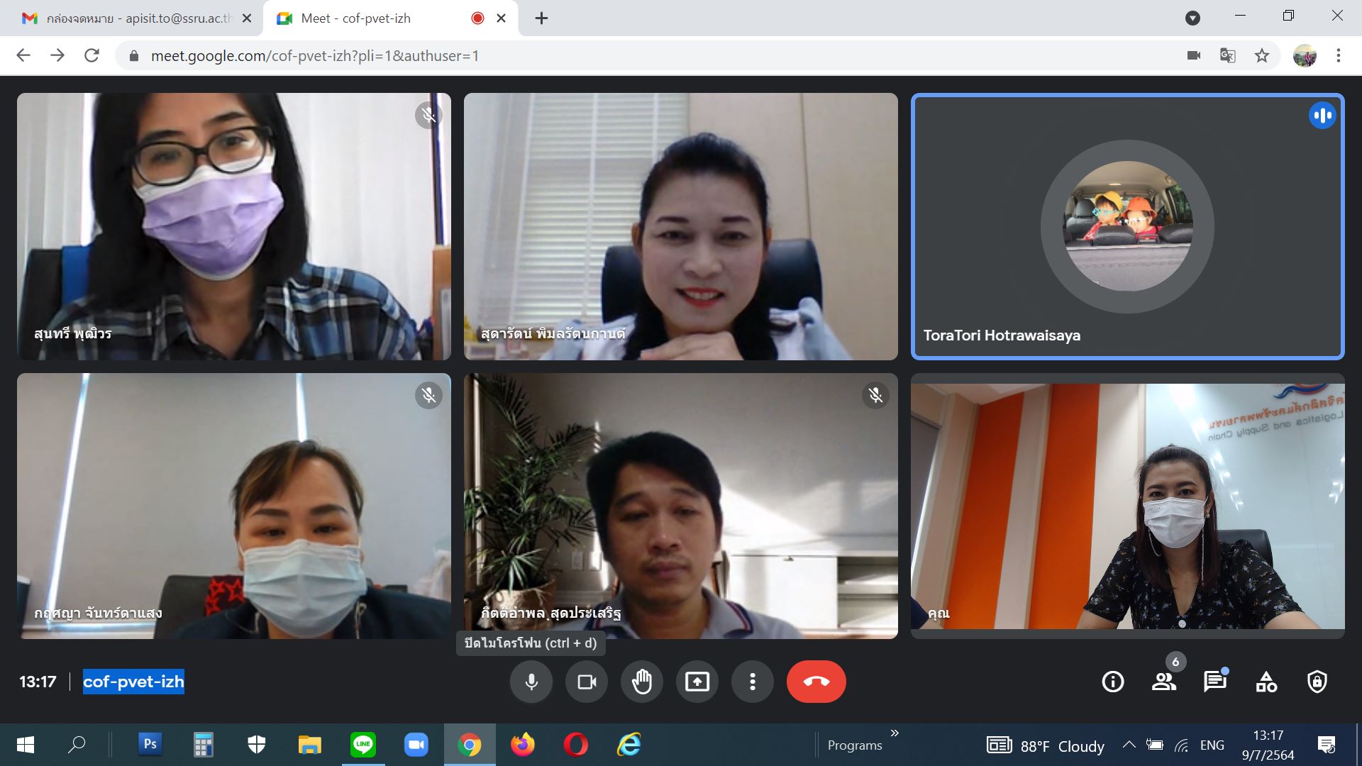Open the LINE app from the taskbar

pyautogui.click(x=362, y=745)
